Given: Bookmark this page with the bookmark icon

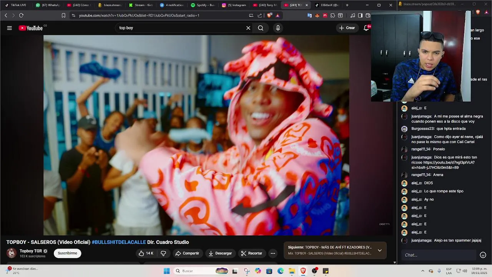Looking at the screenshot, I should click(63, 15).
